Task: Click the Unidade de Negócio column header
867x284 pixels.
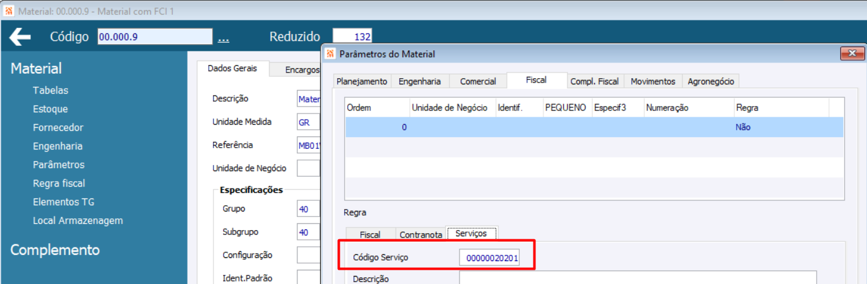Action: pos(452,108)
